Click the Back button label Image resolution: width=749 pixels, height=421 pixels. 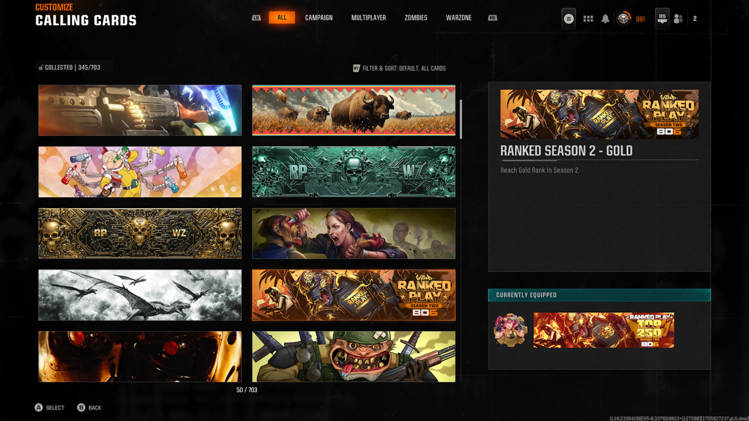95,408
